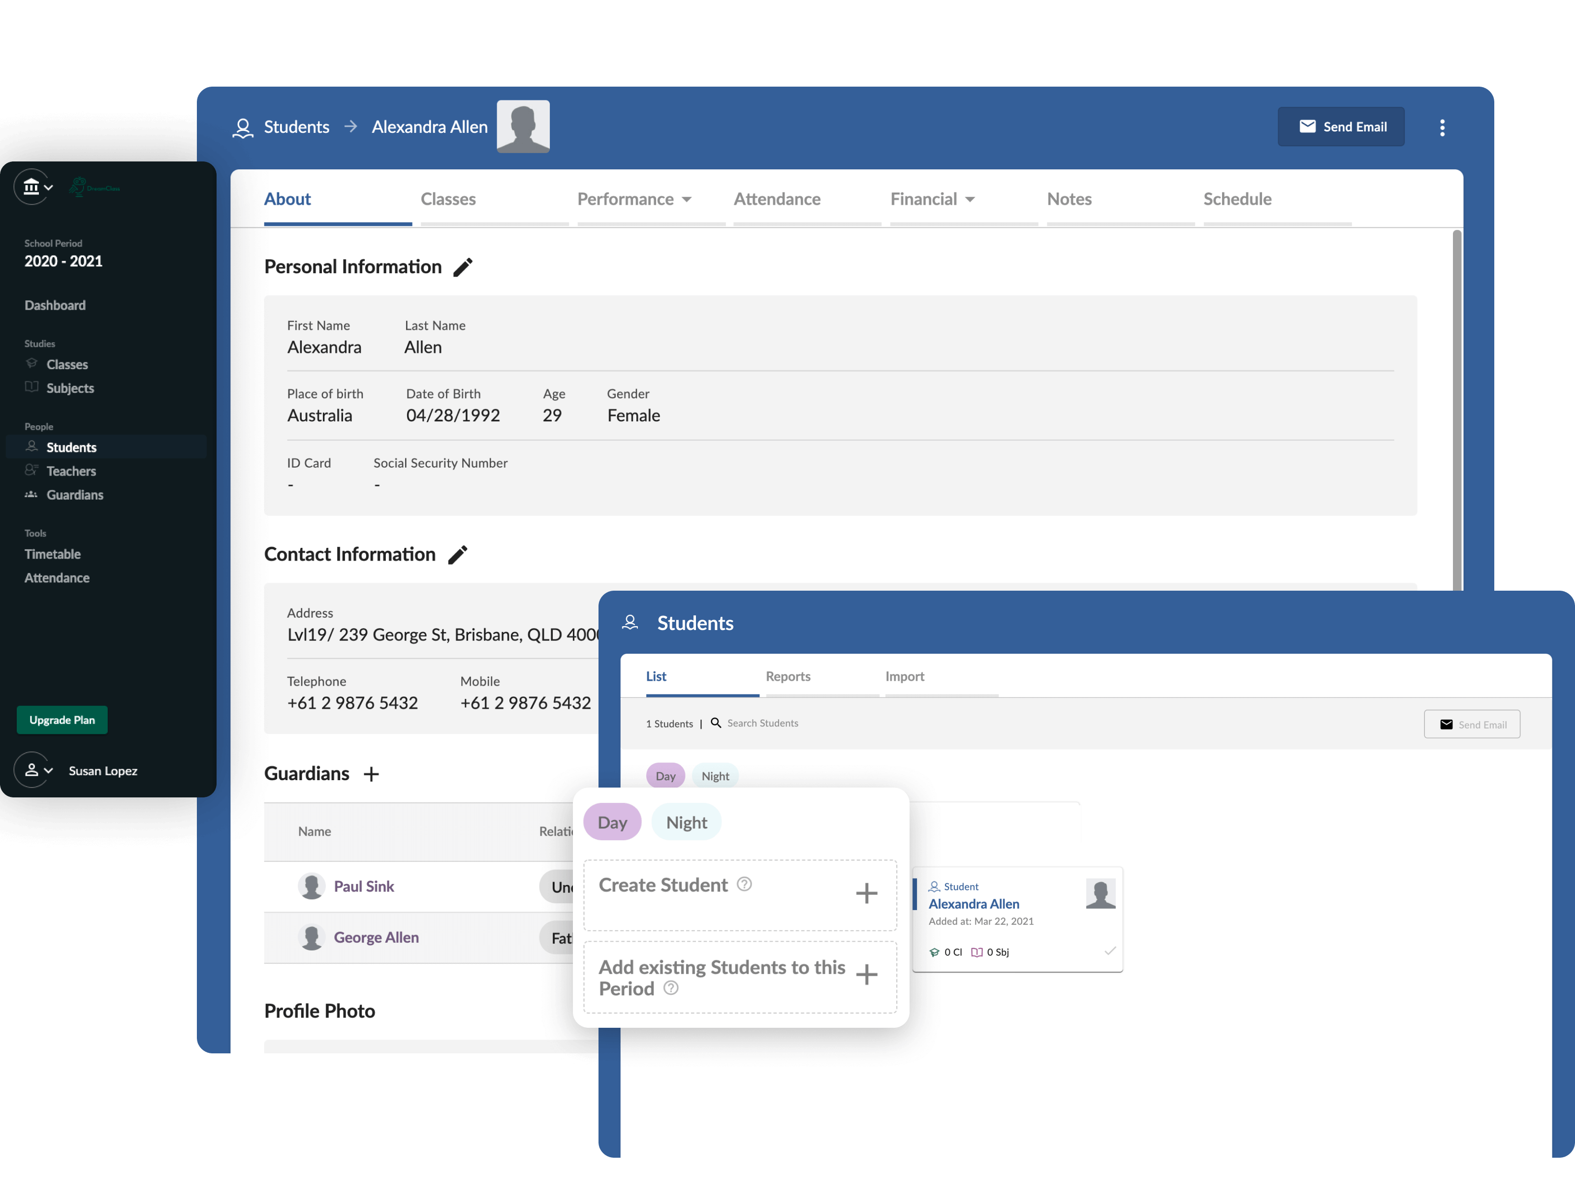This screenshot has height=1203, width=1575.
Task: Expand the Performance tab dropdown arrow
Action: pos(687,200)
